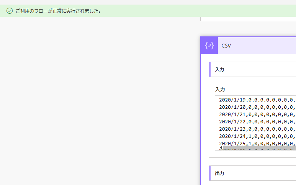This screenshot has height=185, width=296.
Task: Select the 2020/1/22 data line
Action: coord(257,121)
